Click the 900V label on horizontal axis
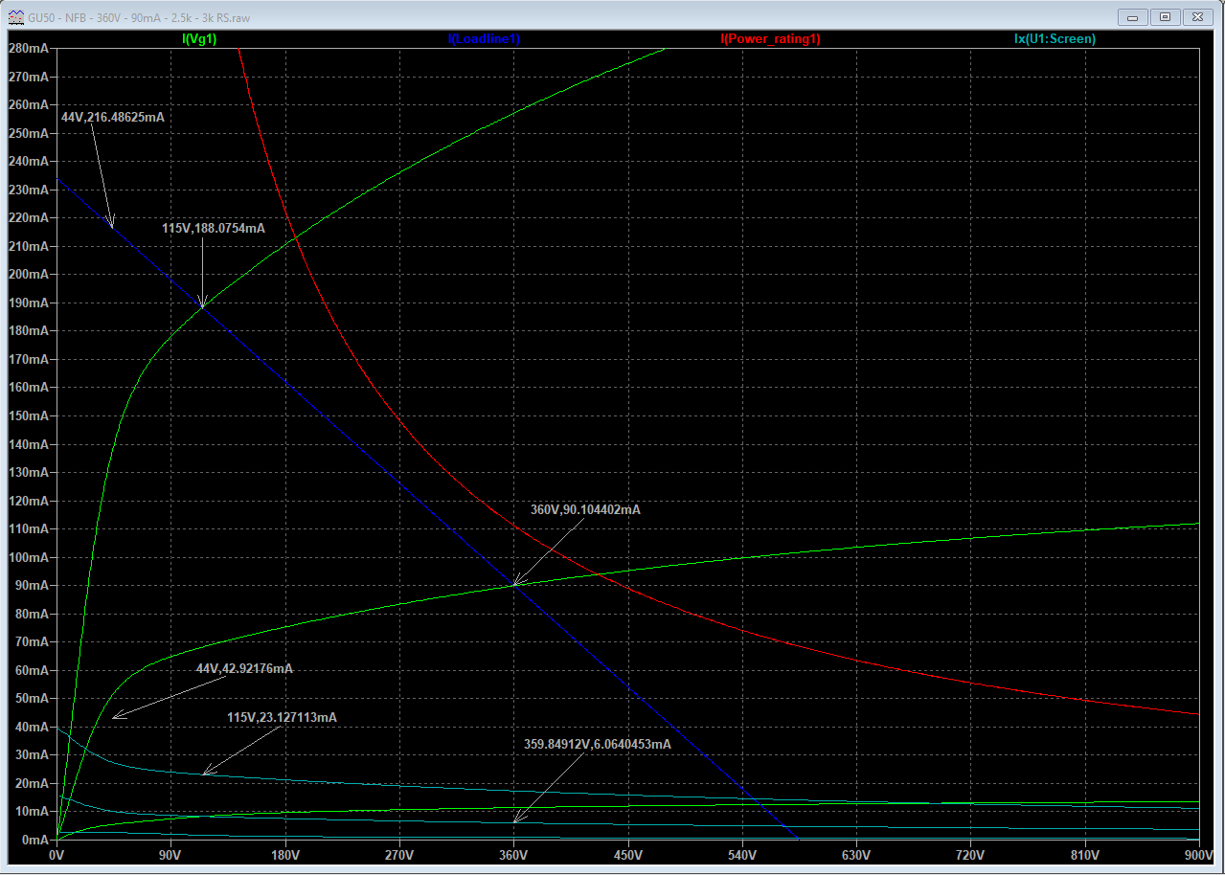Screen dimensions: 1225x875 (x=1198, y=855)
